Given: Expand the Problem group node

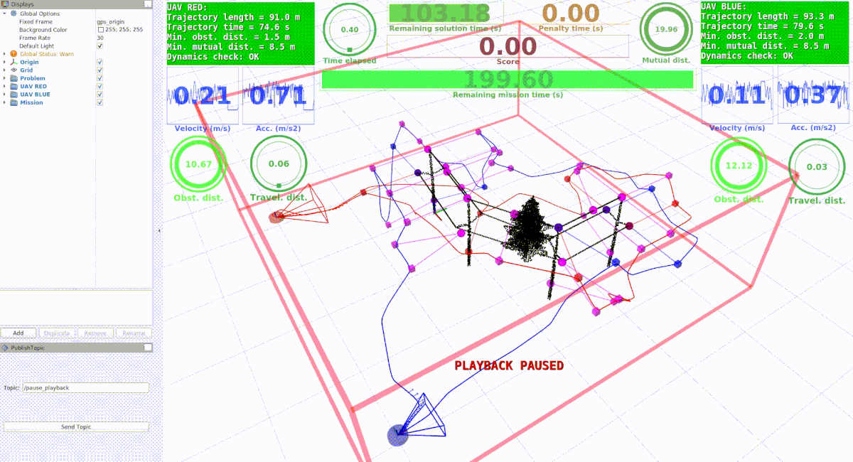Looking at the screenshot, I should click(5, 78).
